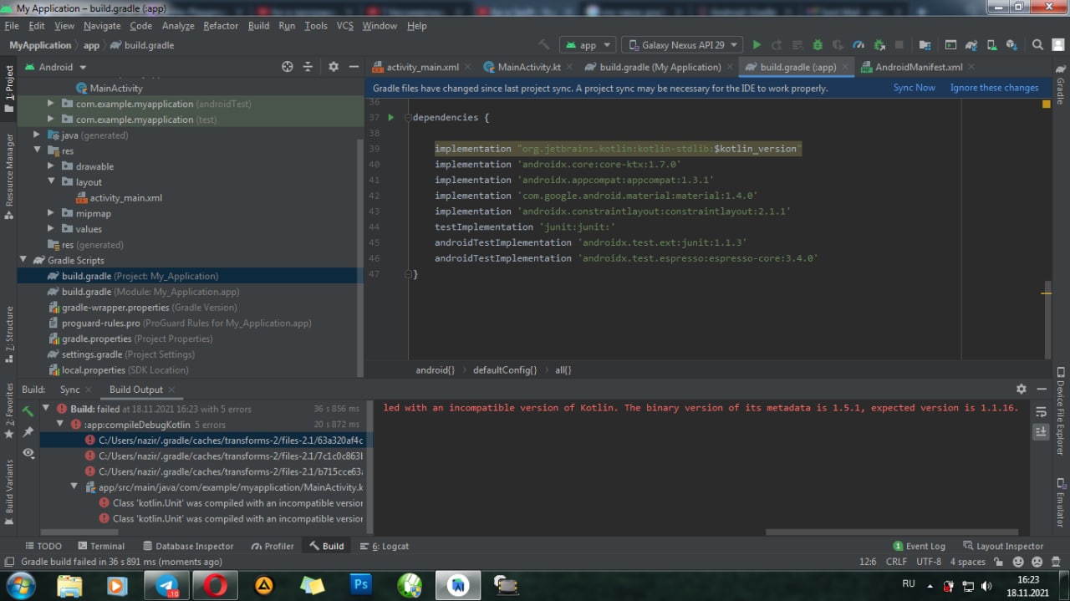Expand the mipmap folder
The image size is (1070, 601).
[51, 213]
